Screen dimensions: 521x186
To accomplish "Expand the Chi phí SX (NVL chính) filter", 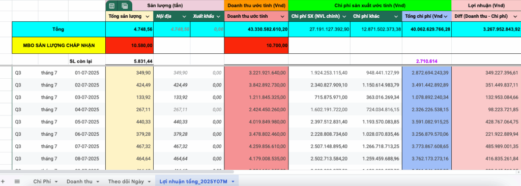I will [344, 16].
